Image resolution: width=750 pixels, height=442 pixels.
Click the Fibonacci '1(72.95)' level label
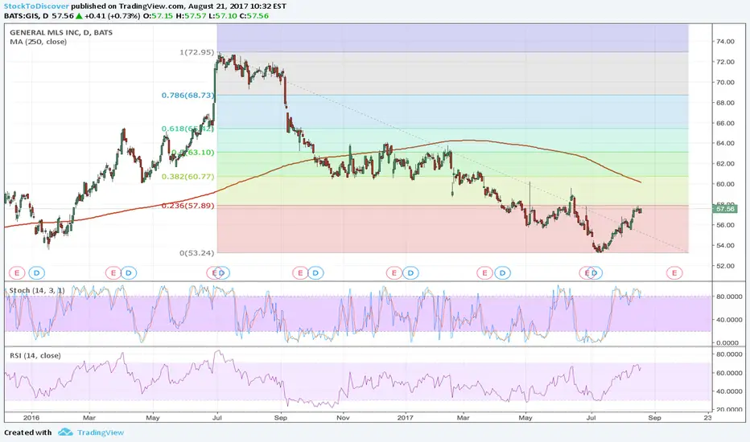(x=196, y=52)
